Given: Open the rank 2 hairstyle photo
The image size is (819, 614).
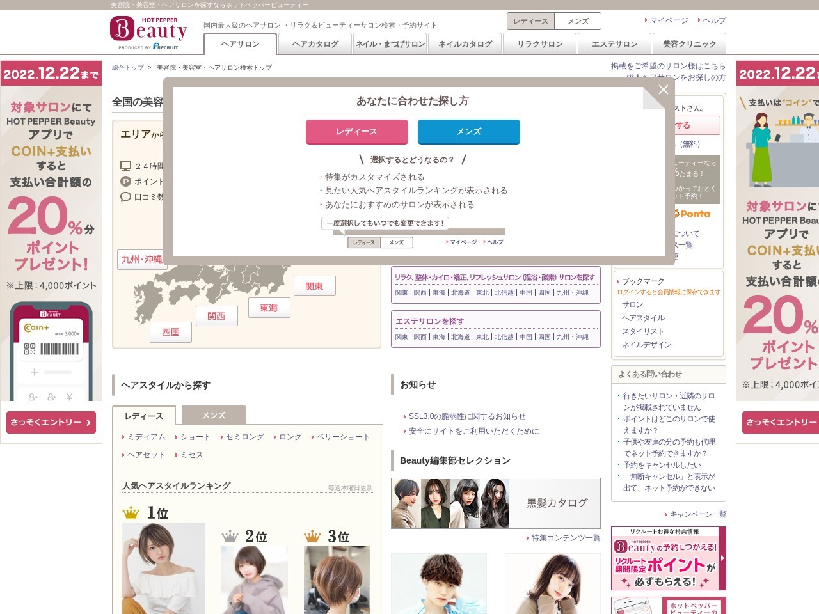Looking at the screenshot, I should point(254,580).
